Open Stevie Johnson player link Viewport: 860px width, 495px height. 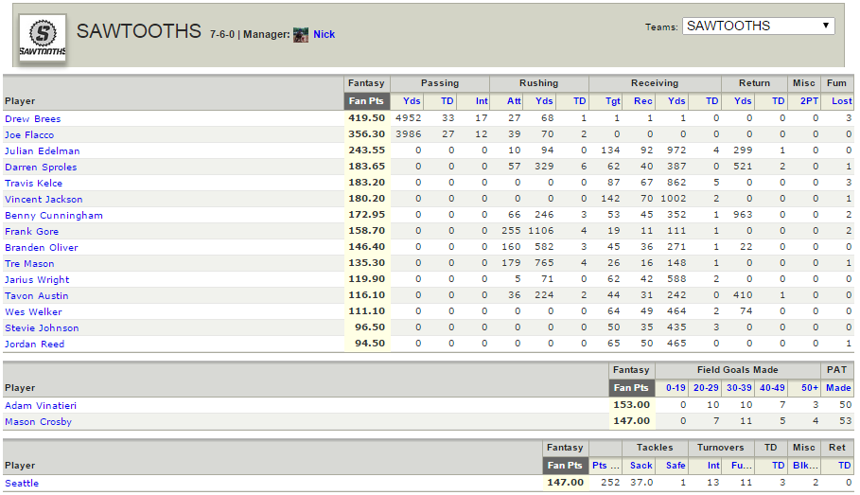[x=43, y=328]
